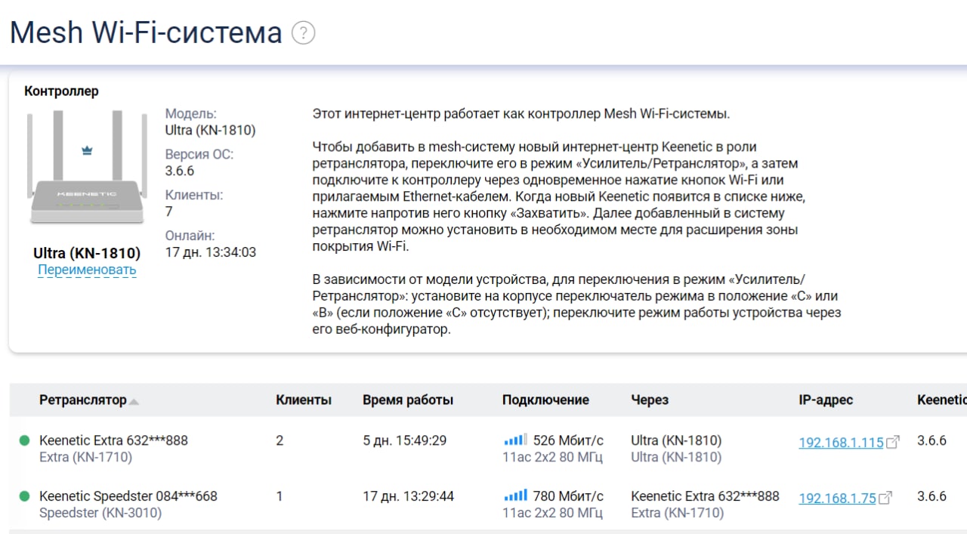Click the Extra (KN-1710) model under Keenetic Extra
The image size is (967, 534).
(x=85, y=457)
